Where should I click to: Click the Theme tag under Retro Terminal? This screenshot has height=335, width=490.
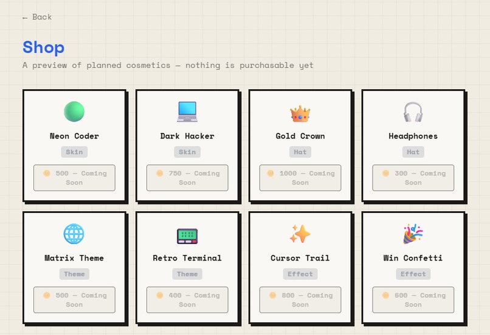point(187,274)
